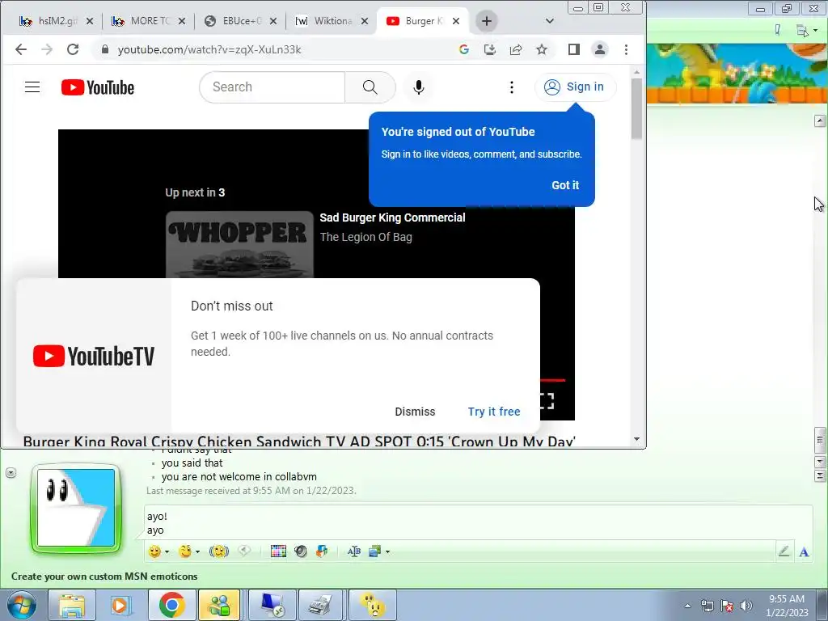Image resolution: width=828 pixels, height=621 pixels.
Task: Go to YouTube home via logo
Action: coord(98,87)
